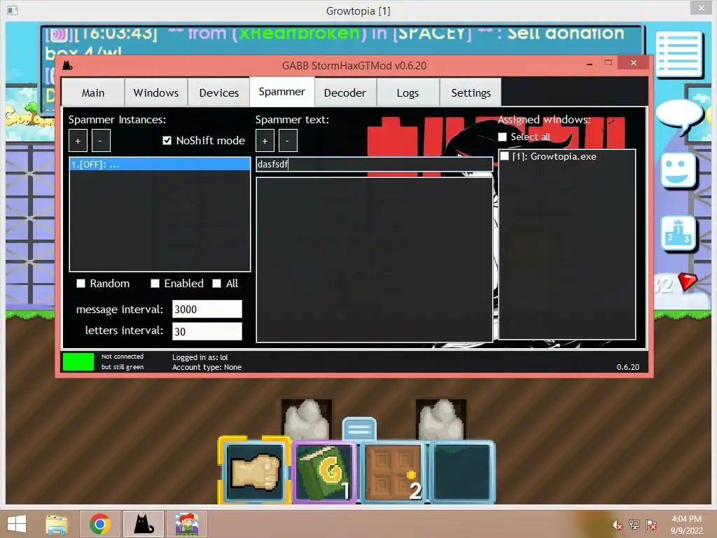The width and height of the screenshot is (717, 538).
Task: Select the green book item in hotbar
Action: point(323,472)
